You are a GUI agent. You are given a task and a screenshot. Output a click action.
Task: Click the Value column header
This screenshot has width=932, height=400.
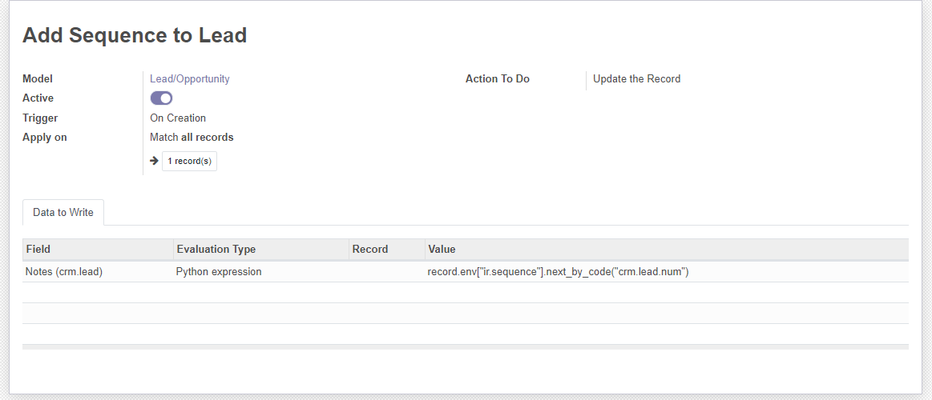(666, 250)
